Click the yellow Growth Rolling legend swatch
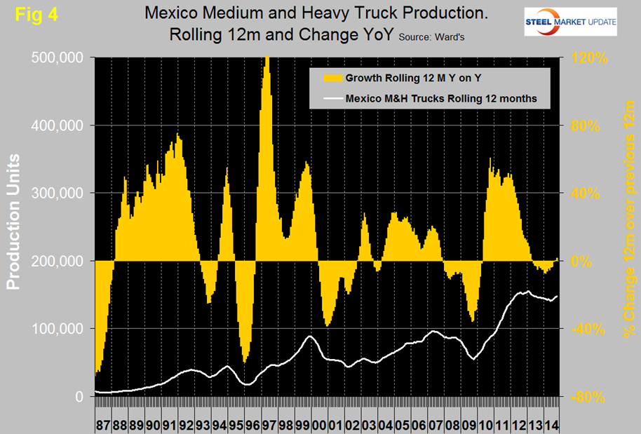The width and height of the screenshot is (641, 434). click(x=328, y=79)
